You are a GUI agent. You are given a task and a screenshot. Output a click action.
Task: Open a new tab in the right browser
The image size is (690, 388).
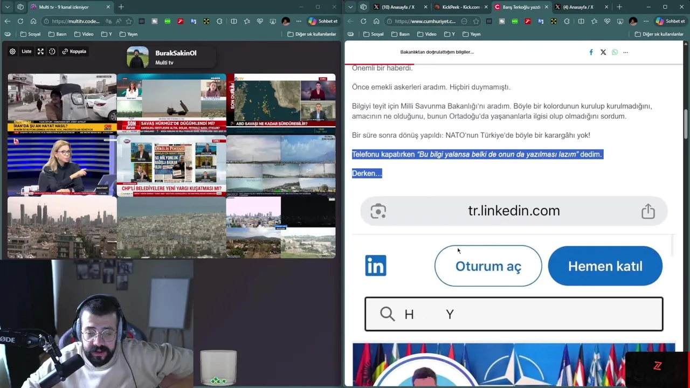pyautogui.click(x=619, y=7)
